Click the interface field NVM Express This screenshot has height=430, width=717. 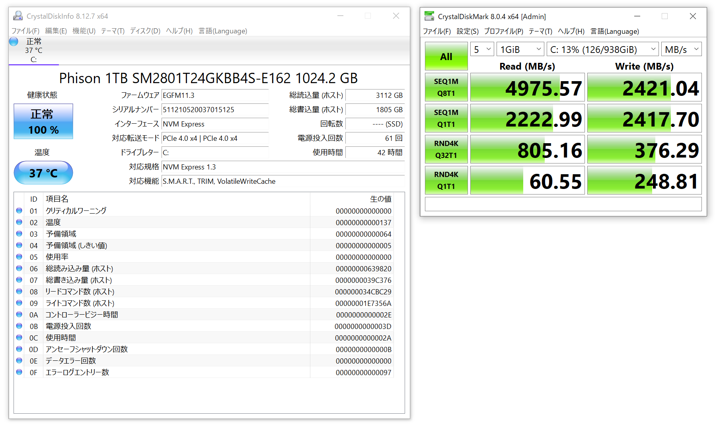pos(215,124)
